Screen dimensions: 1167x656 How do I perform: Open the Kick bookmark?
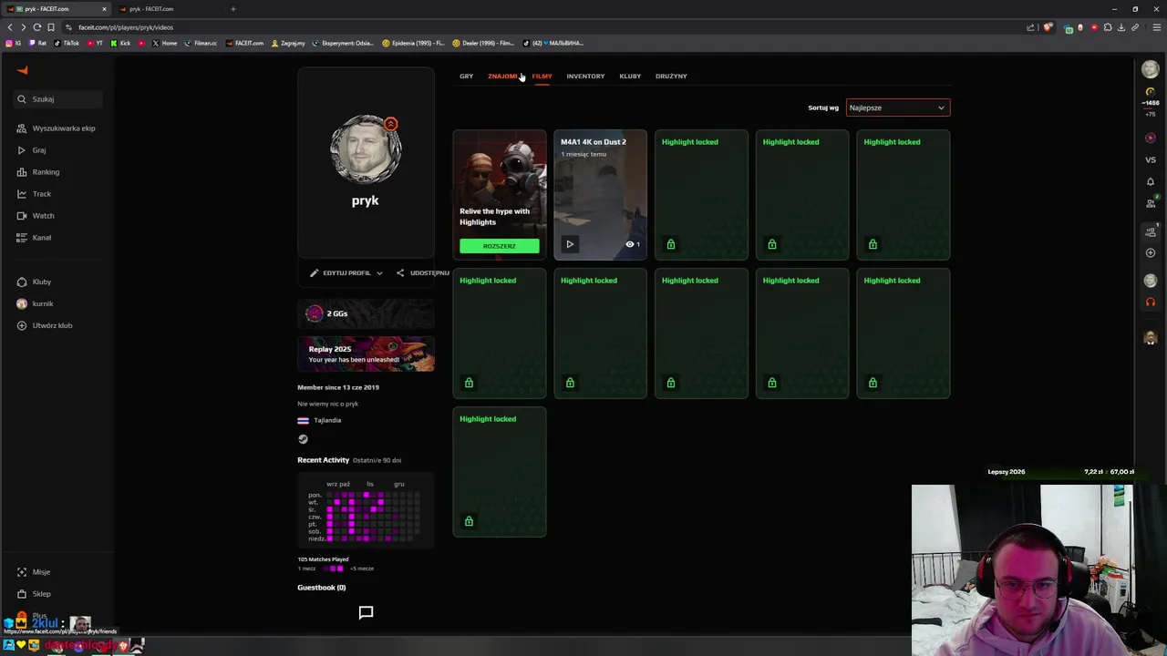click(x=120, y=43)
